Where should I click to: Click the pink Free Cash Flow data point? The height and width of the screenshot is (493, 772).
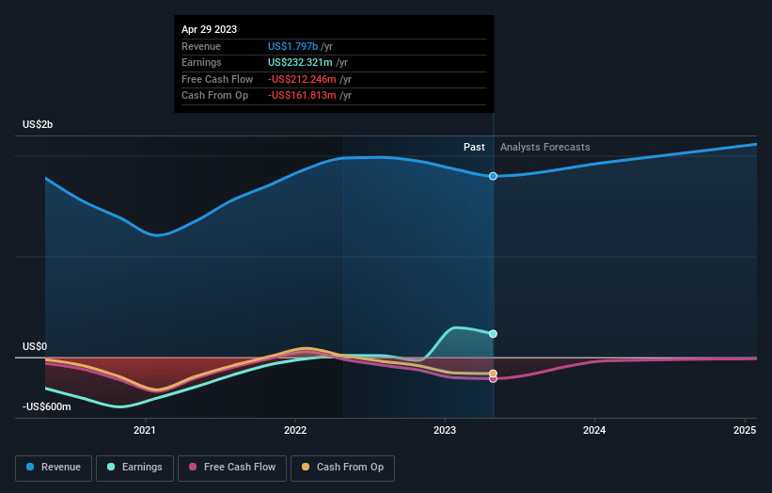coord(493,379)
